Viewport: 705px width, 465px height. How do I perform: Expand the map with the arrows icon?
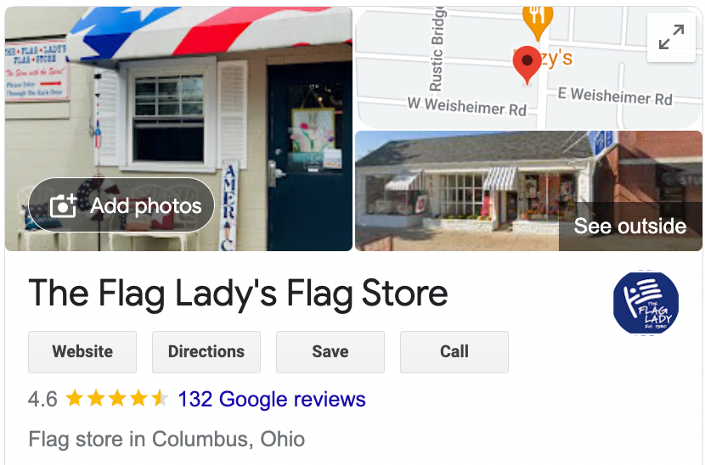[671, 37]
